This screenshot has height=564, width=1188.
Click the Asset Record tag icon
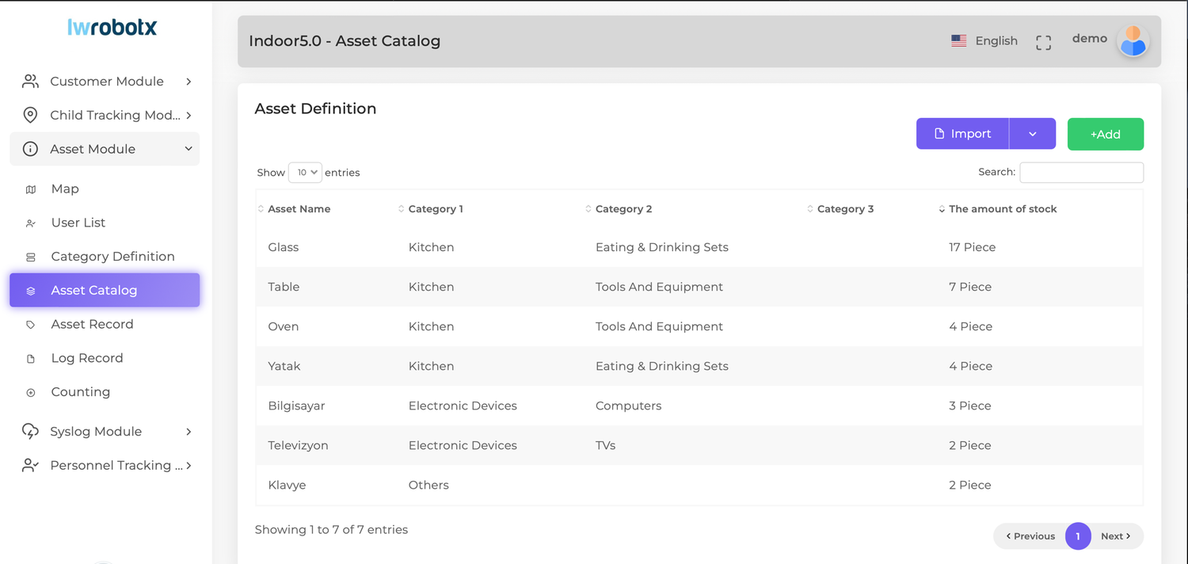click(x=31, y=325)
